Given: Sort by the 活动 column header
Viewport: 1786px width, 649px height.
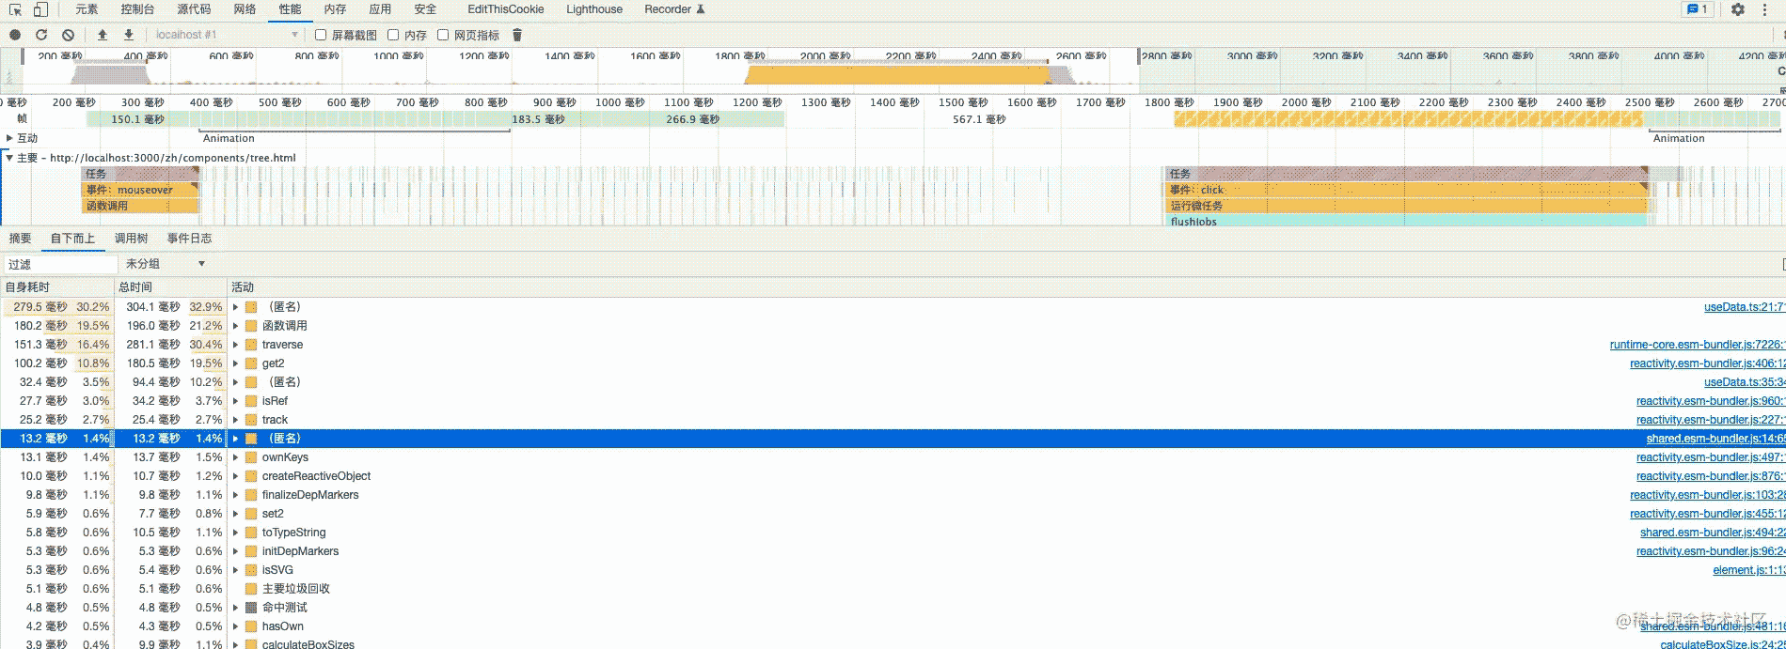Looking at the screenshot, I should click(x=1006, y=287).
